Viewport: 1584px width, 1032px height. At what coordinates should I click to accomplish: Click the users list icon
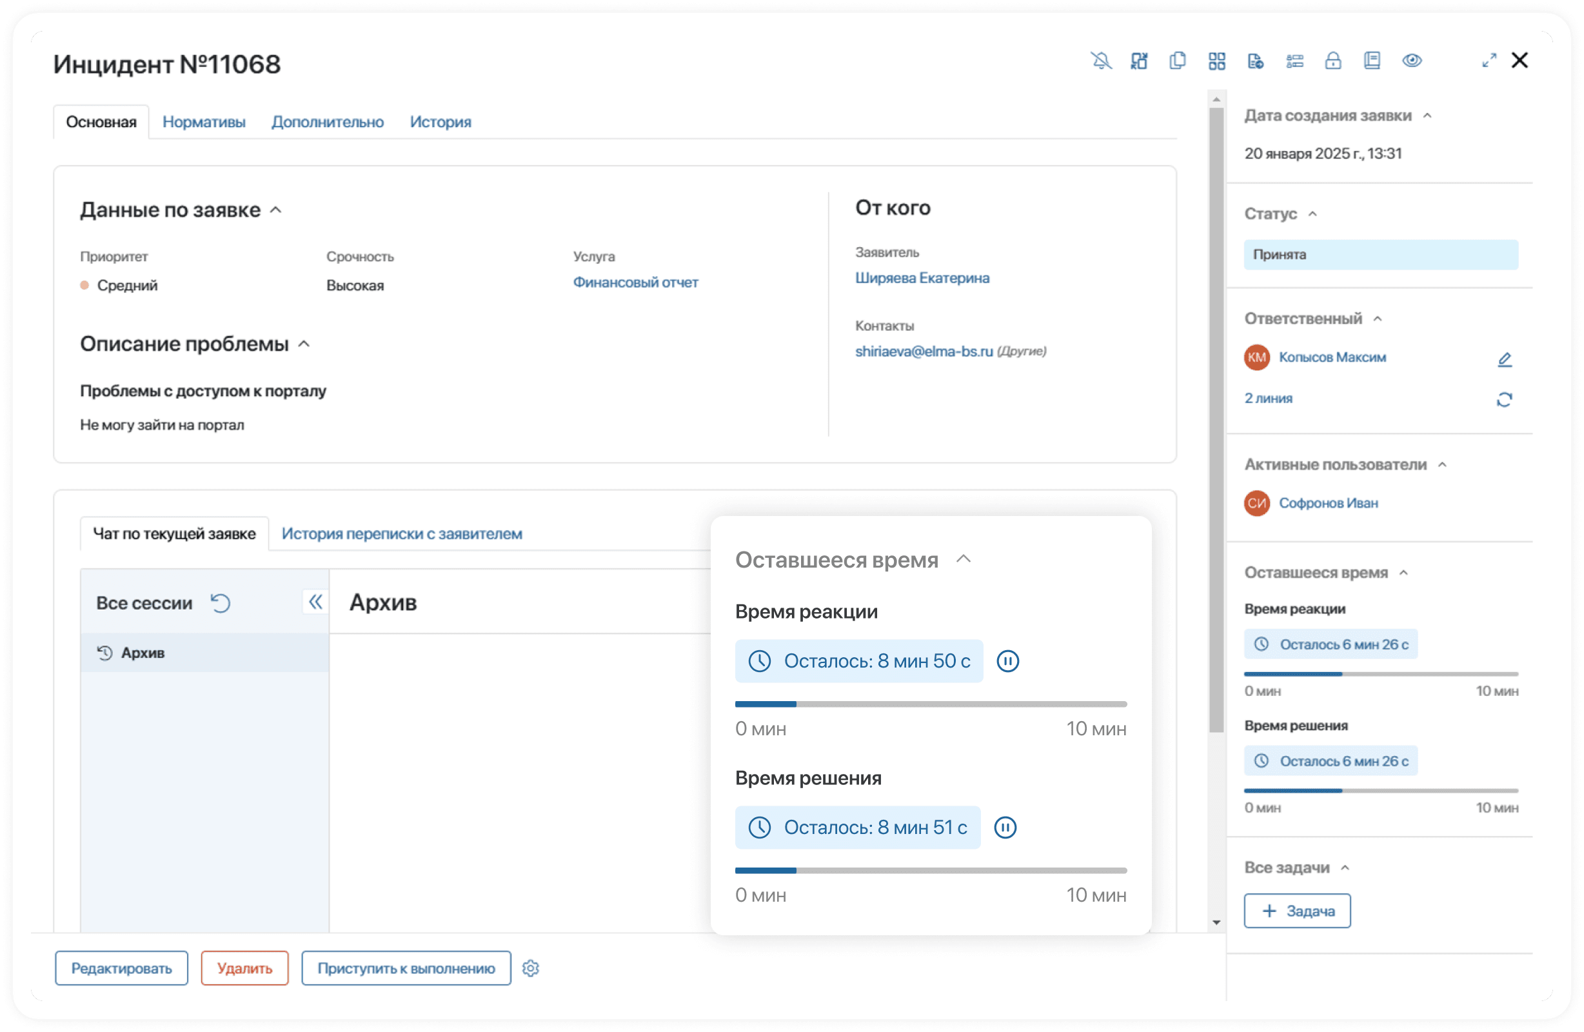click(x=1294, y=61)
